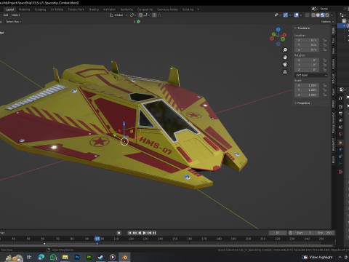Switch to the Shading workspace tab
This screenshot has height=262, width=349.
pyautogui.click(x=94, y=9)
